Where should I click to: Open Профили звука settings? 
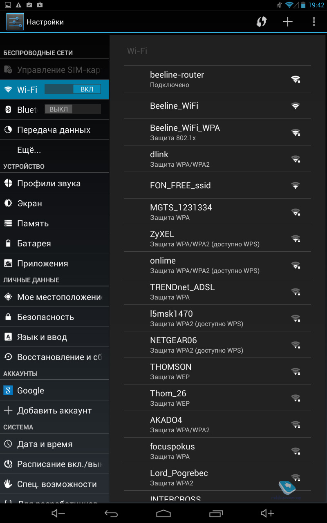(x=54, y=183)
